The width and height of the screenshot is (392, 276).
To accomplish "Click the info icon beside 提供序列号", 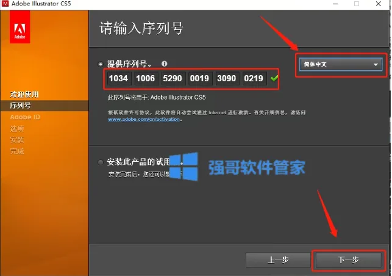I will point(164,64).
